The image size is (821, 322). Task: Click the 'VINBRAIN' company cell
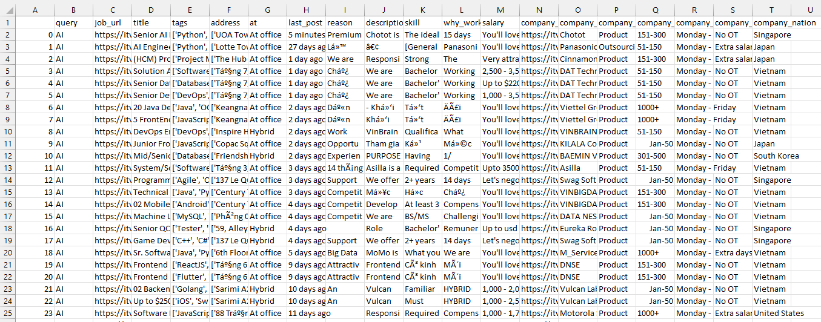(x=577, y=131)
